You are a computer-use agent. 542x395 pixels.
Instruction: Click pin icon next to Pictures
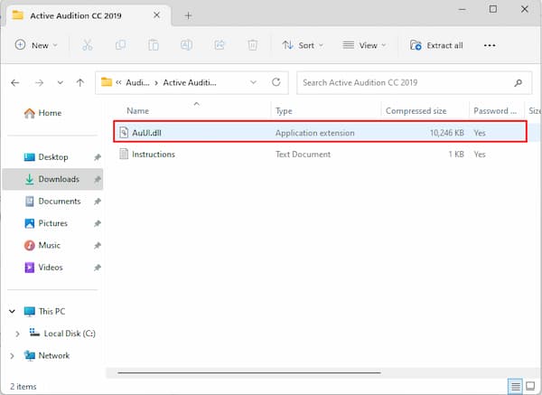point(98,223)
